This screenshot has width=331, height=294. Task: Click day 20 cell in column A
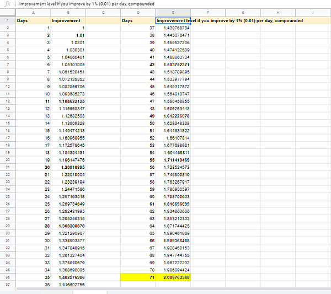(x=33, y=167)
